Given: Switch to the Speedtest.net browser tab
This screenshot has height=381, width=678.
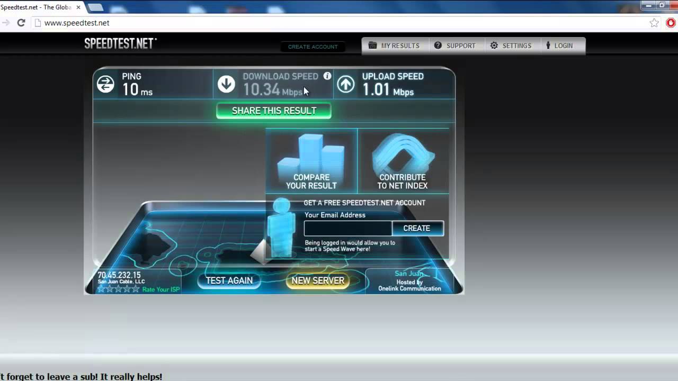Looking at the screenshot, I should [x=40, y=7].
